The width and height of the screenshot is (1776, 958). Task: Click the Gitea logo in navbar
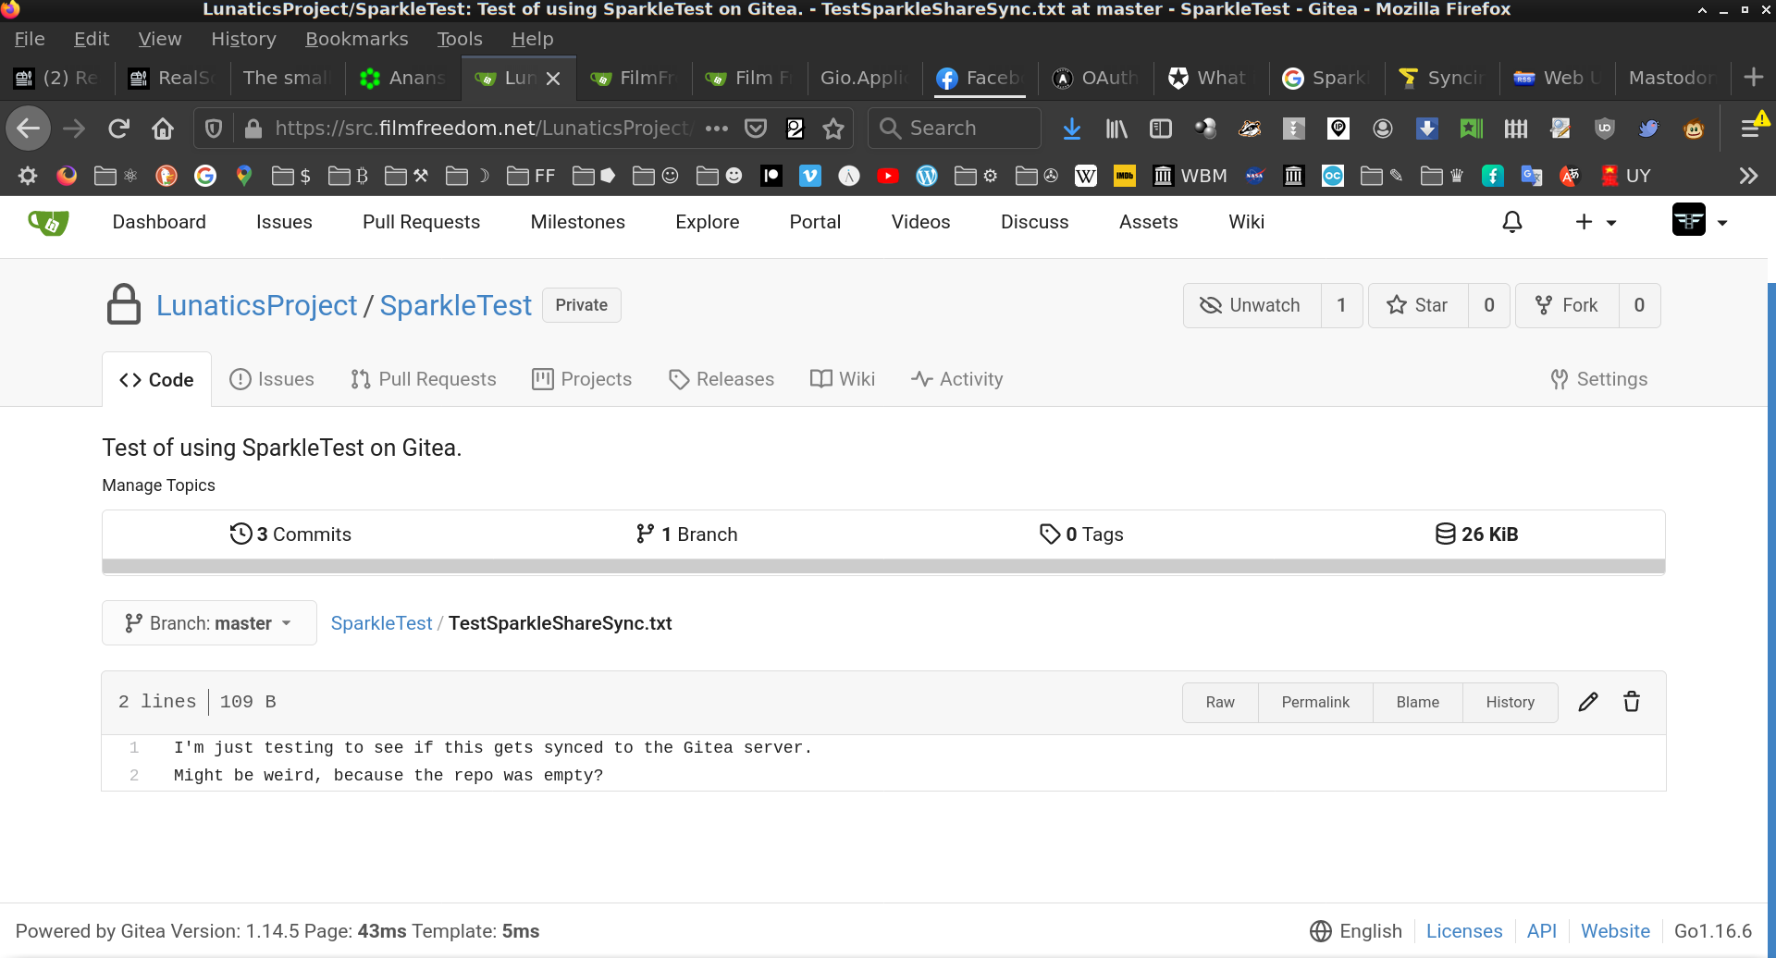48,222
